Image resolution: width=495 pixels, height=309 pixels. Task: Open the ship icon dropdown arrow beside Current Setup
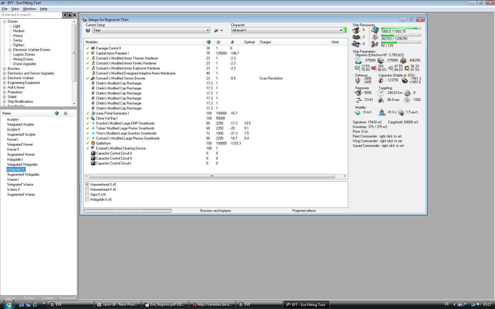click(x=222, y=30)
